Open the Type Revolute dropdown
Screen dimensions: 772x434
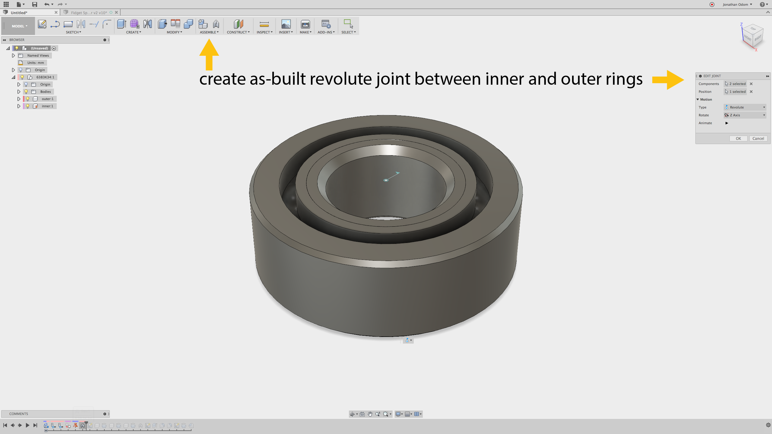click(x=745, y=107)
